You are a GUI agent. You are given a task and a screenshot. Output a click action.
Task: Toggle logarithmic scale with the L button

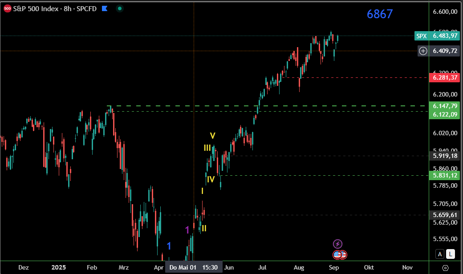point(451,254)
